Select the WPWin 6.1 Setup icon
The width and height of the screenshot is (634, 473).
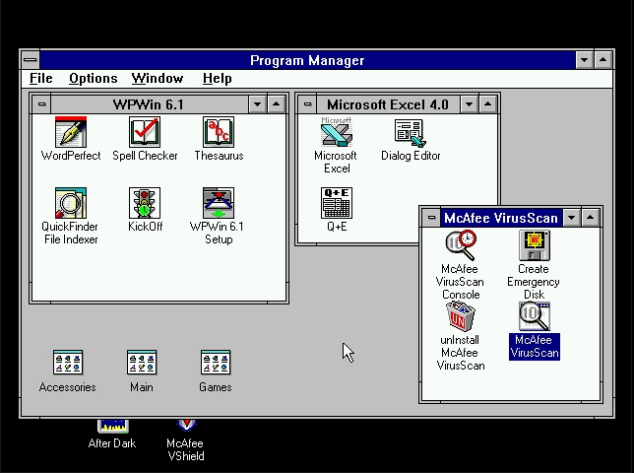[219, 203]
